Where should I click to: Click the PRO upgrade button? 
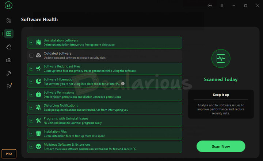(x=9, y=154)
